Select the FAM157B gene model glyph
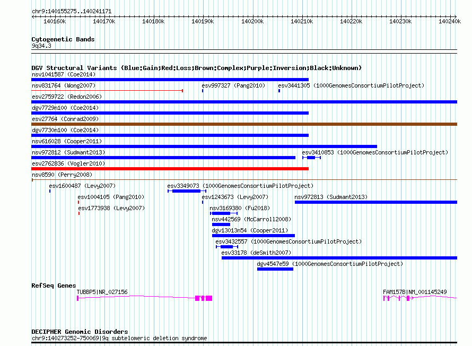 click(420, 298)
